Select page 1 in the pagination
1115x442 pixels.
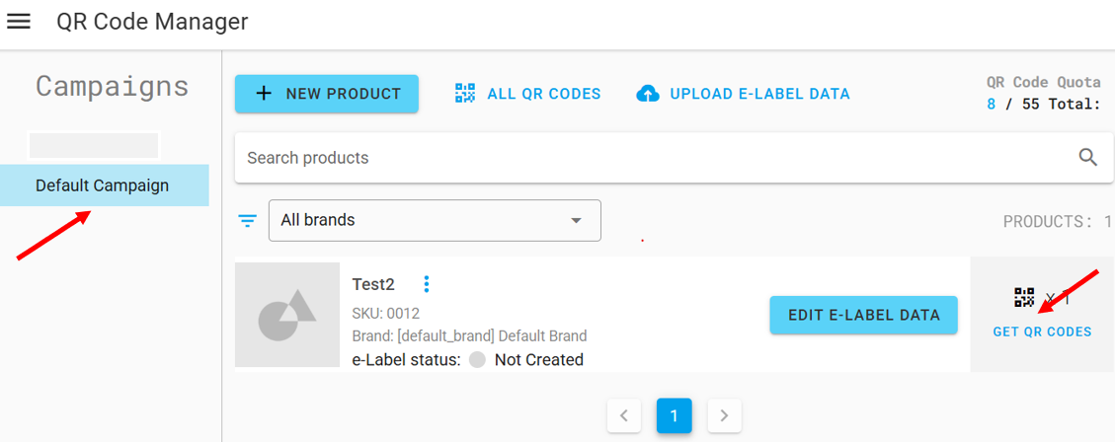(x=674, y=416)
